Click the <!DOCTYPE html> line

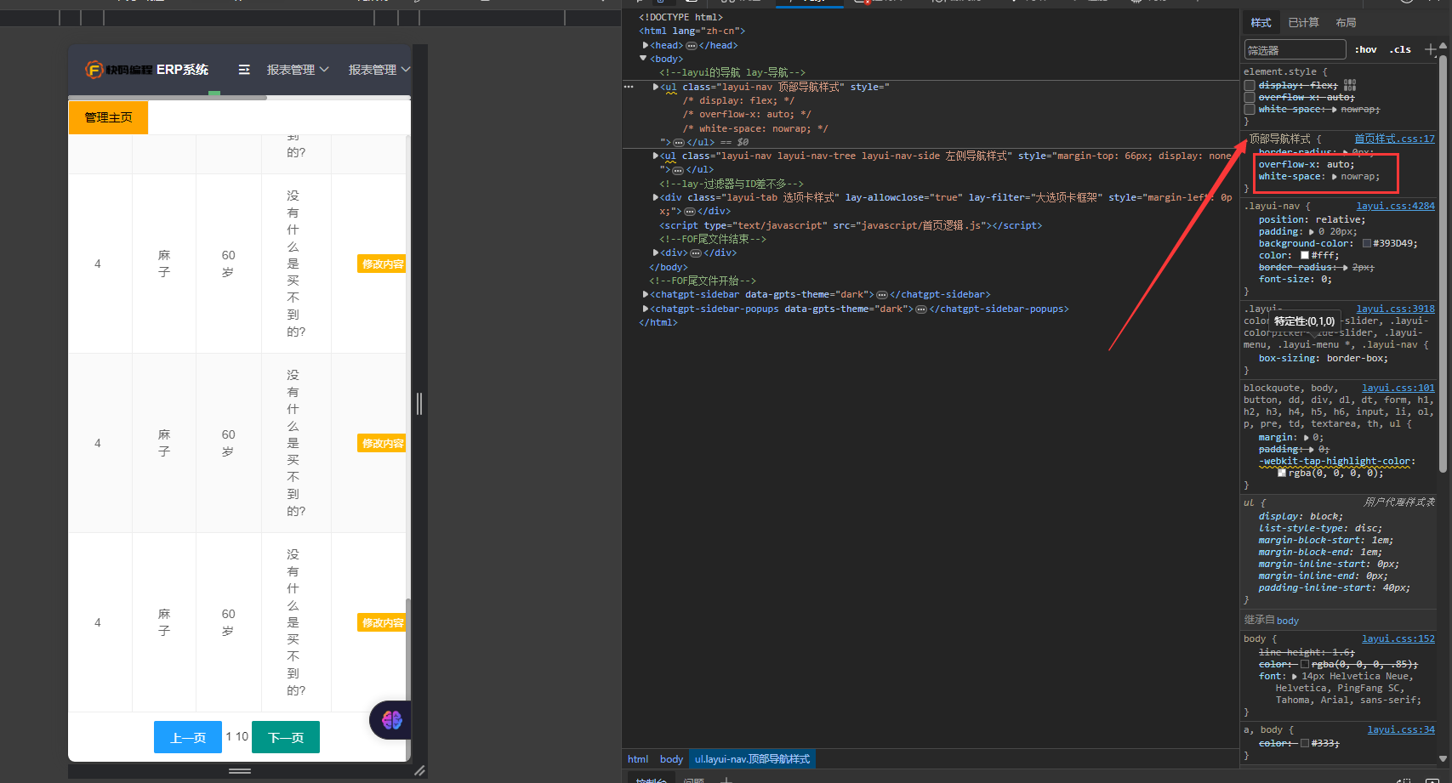point(680,17)
